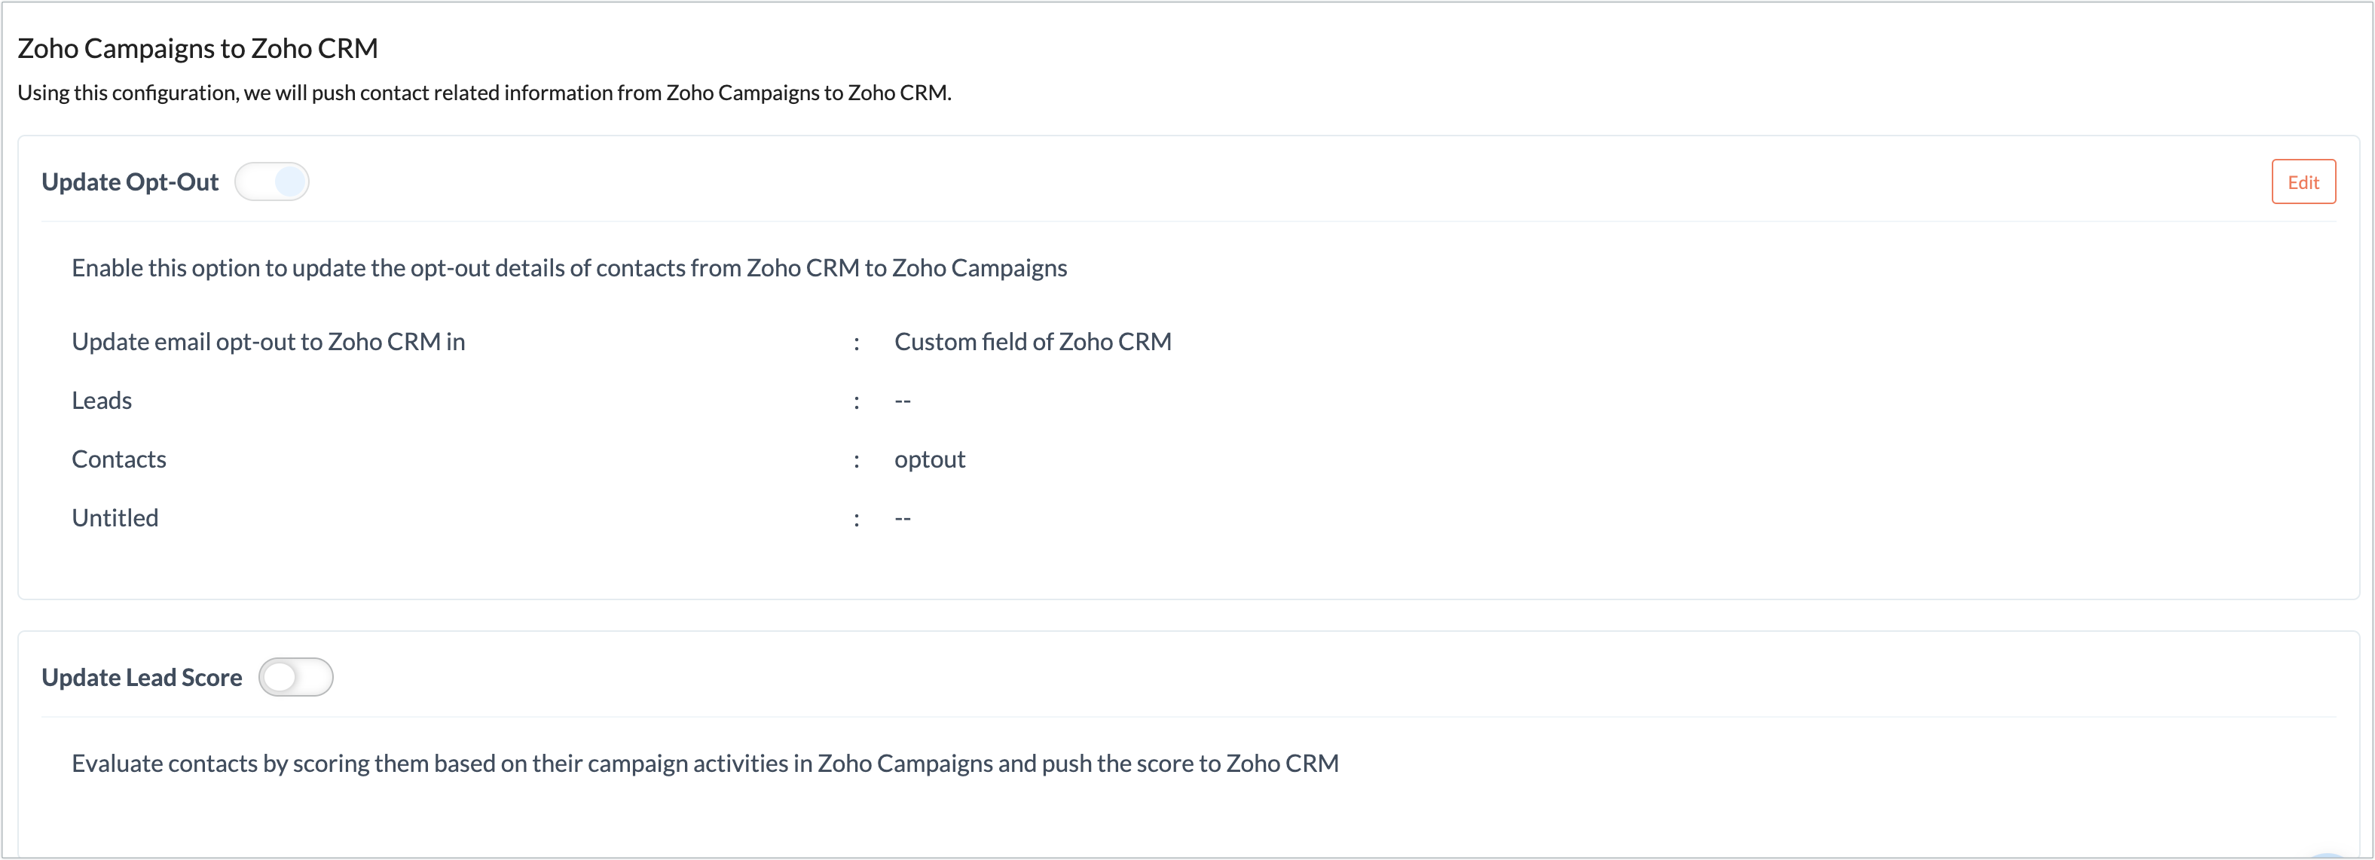
Task: Select the Leads row label
Action: coord(102,399)
